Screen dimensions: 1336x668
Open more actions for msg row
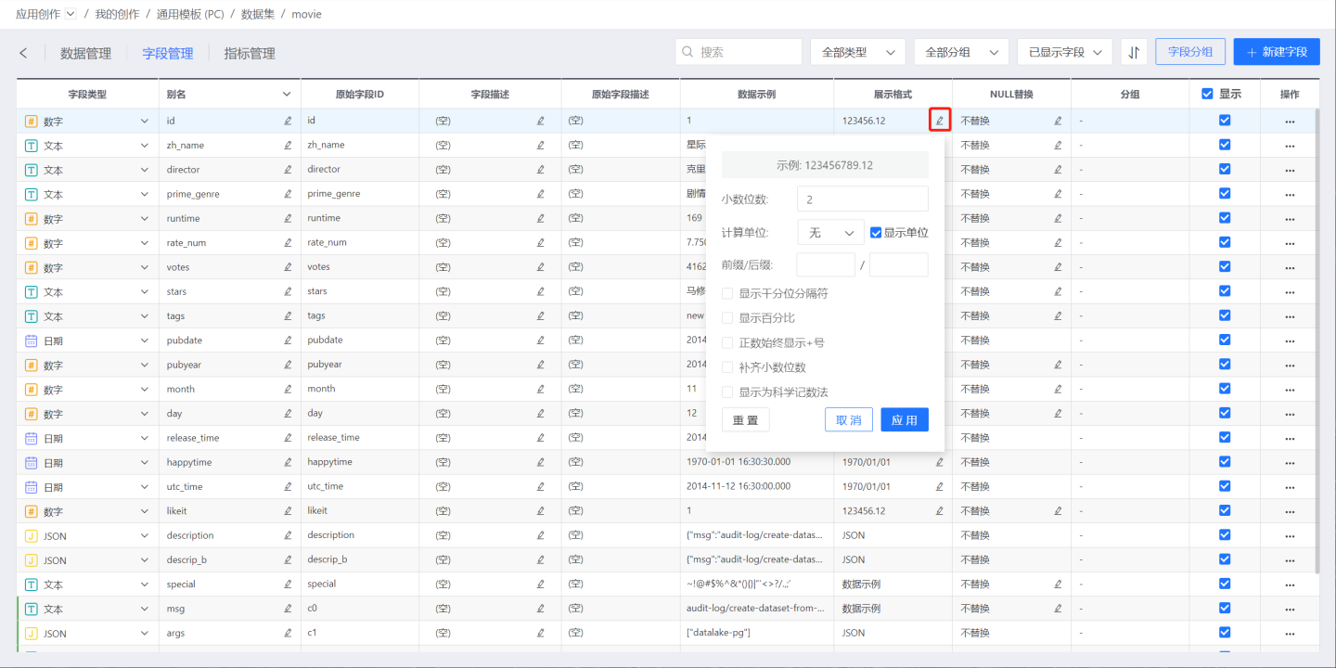(x=1290, y=610)
